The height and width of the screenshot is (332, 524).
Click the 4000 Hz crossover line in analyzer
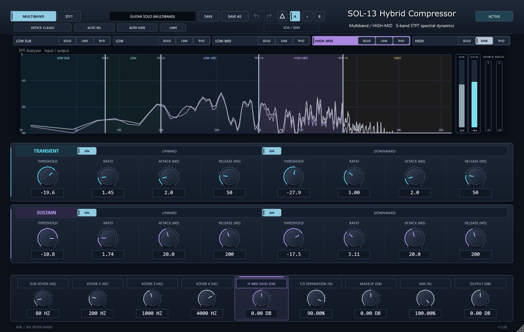343,94
